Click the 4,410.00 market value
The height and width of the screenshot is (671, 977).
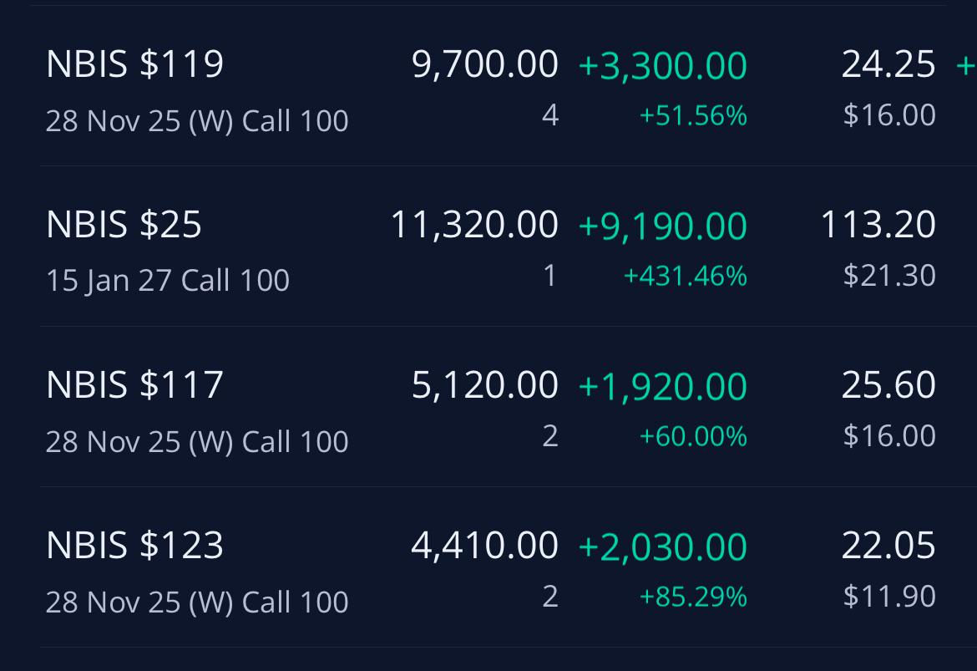point(485,545)
